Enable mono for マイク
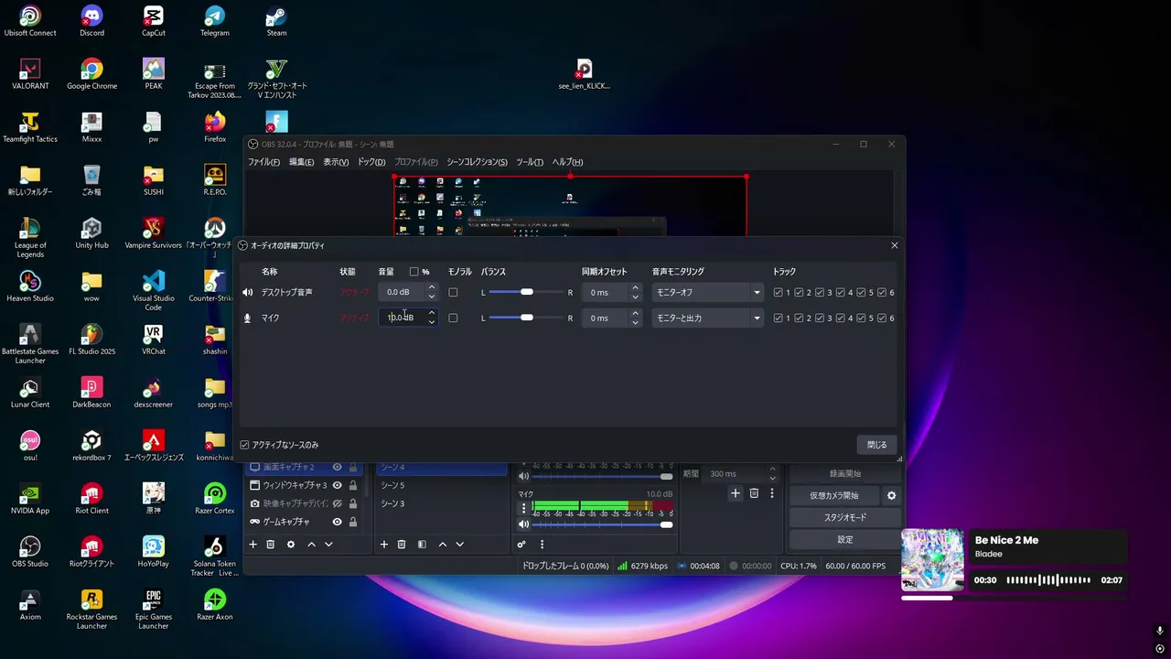This screenshot has height=659, width=1171. coord(453,319)
